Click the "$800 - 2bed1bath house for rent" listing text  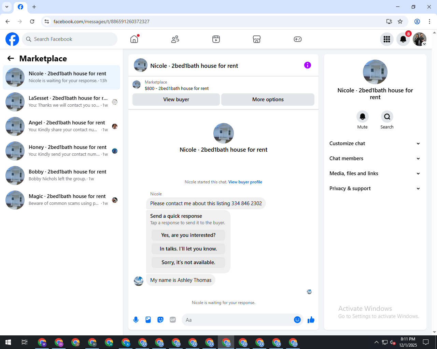pyautogui.click(x=177, y=89)
